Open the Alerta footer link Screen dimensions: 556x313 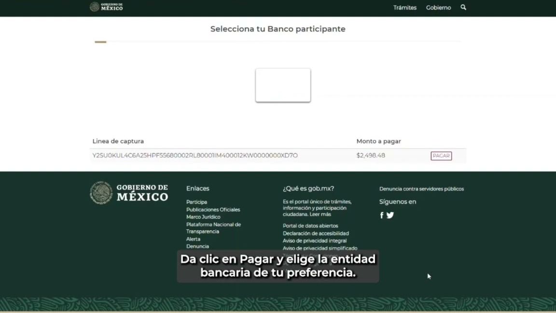click(193, 239)
